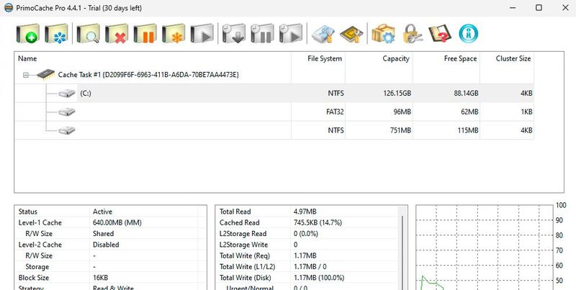Screen dimensions: 576x290
Task: Click the statistics panel vertical scrollbar
Action: pos(402,248)
